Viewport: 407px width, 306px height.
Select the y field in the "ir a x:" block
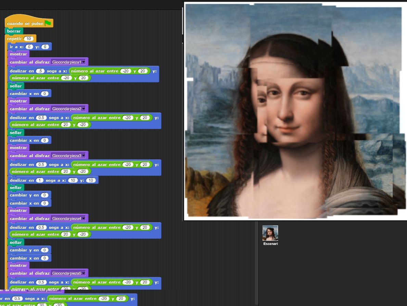(45, 47)
